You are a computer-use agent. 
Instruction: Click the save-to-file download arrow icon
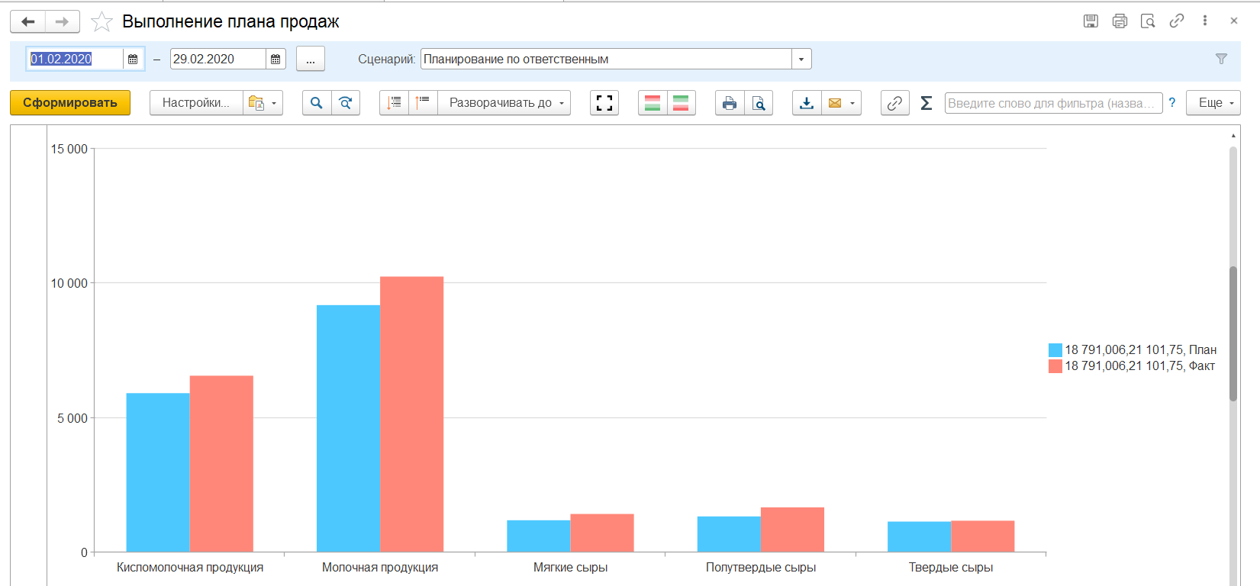807,103
